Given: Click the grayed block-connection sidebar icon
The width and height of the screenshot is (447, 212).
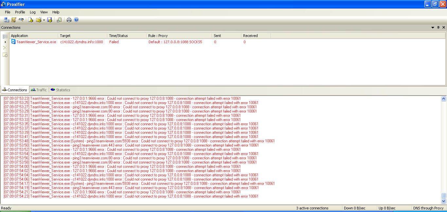Looking at the screenshot, I should coord(5,55).
